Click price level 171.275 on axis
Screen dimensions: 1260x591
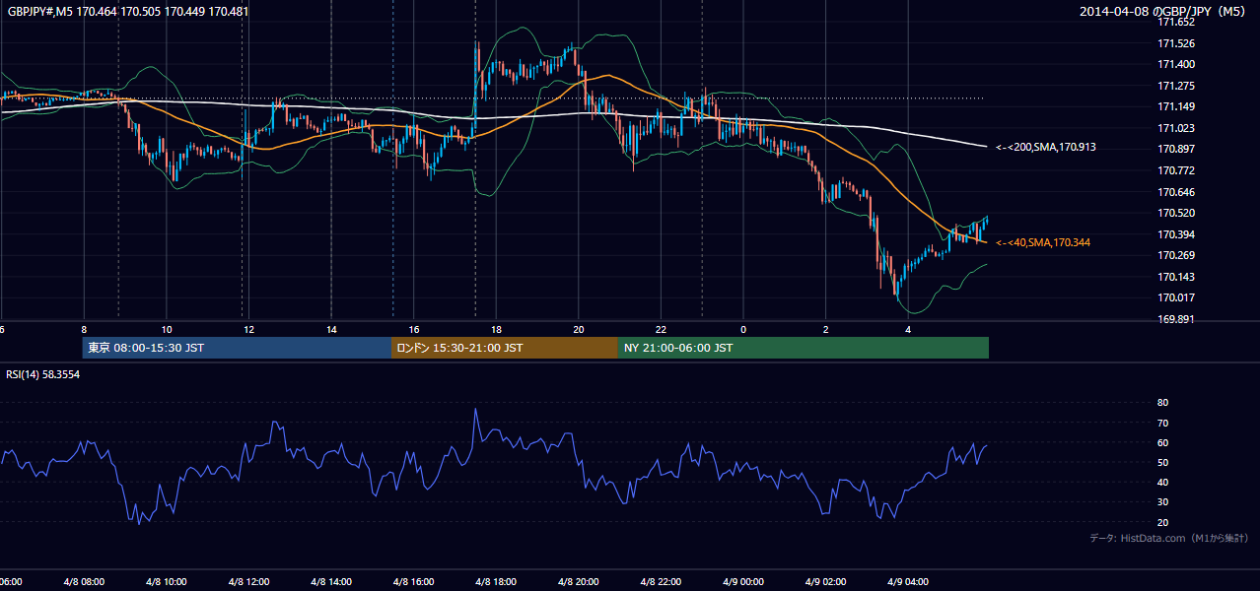coord(1175,86)
